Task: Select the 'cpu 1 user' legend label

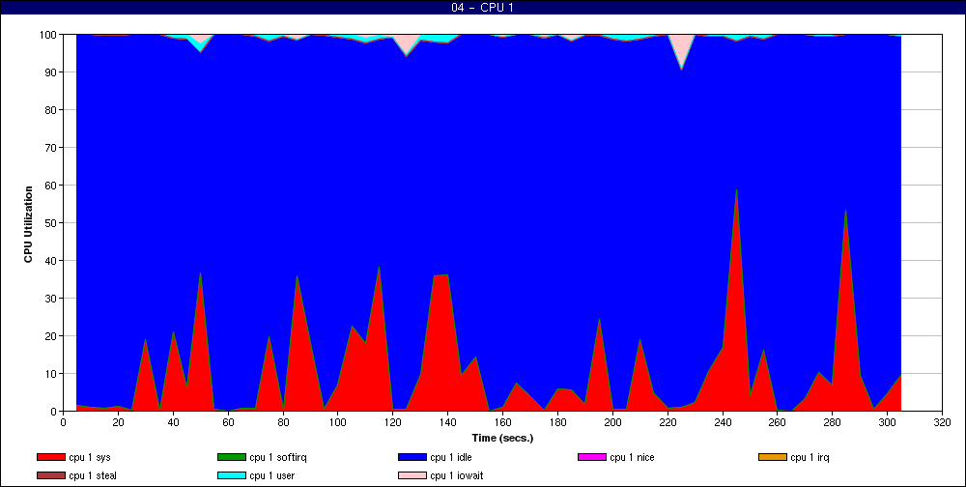Action: click(273, 476)
